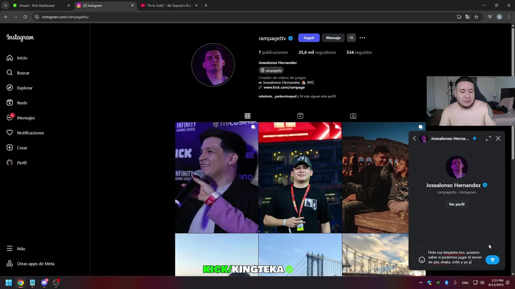Viewport: 515px width, 289px height.
Task: Open a new browser tab
Action: point(206,6)
